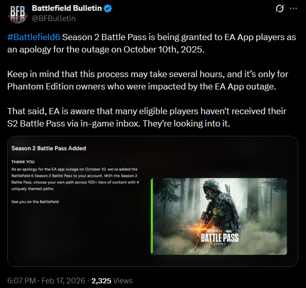Open the @BFBulletin handle link
This screenshot has height=288, width=306.
point(53,19)
